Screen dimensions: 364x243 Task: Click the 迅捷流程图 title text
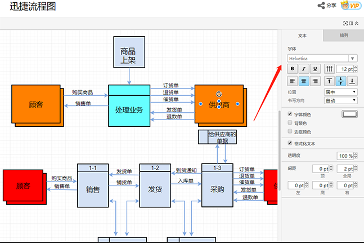[x=33, y=6]
